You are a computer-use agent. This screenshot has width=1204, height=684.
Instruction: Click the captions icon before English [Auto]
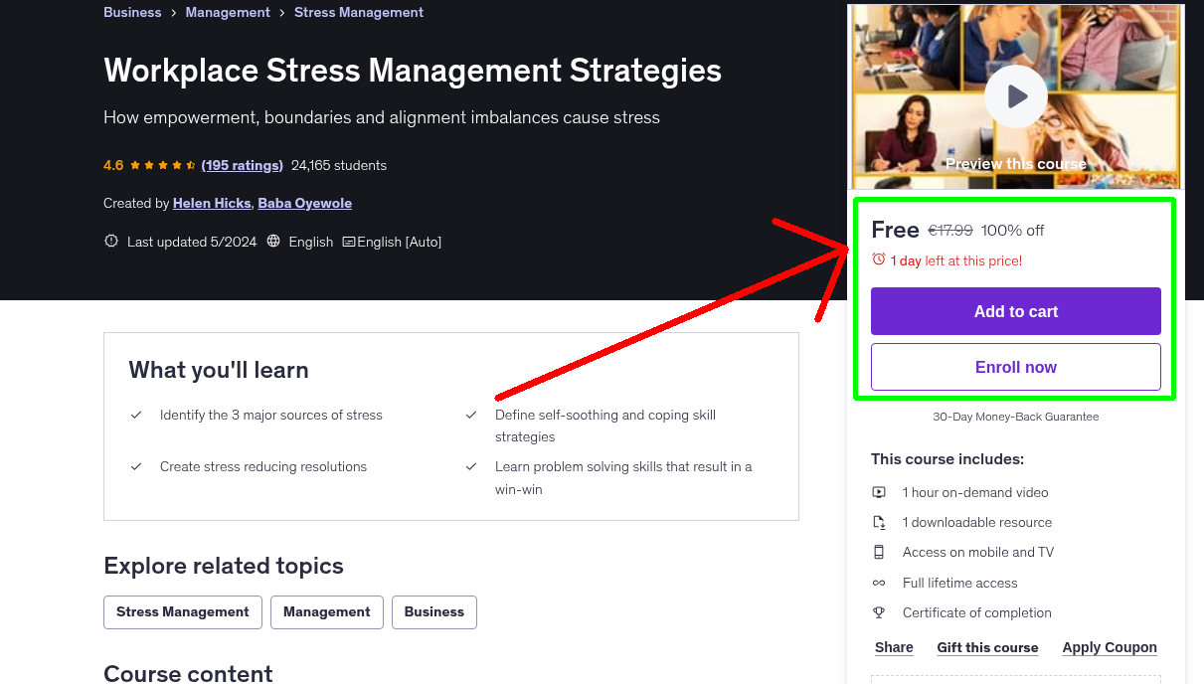coord(350,241)
